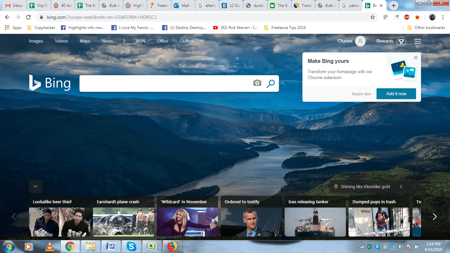
Task: Open the News tab on Bing
Action: click(107, 41)
